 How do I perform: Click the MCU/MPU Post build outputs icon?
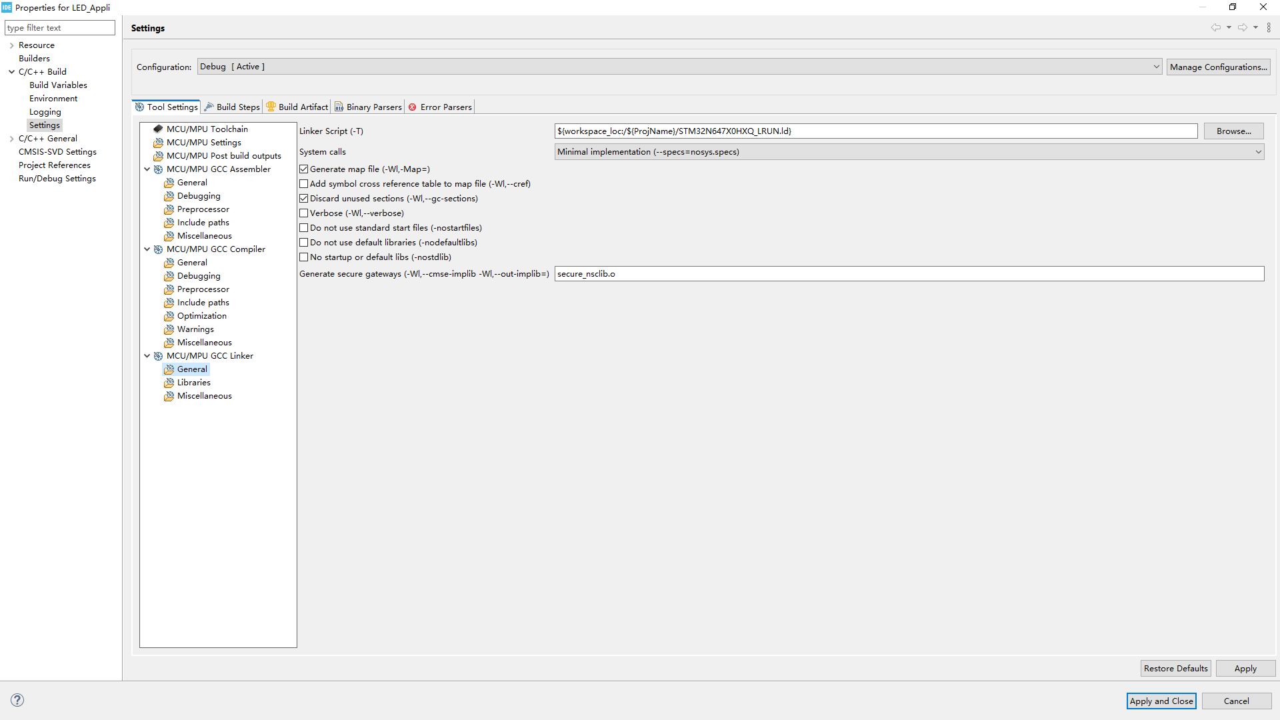158,156
